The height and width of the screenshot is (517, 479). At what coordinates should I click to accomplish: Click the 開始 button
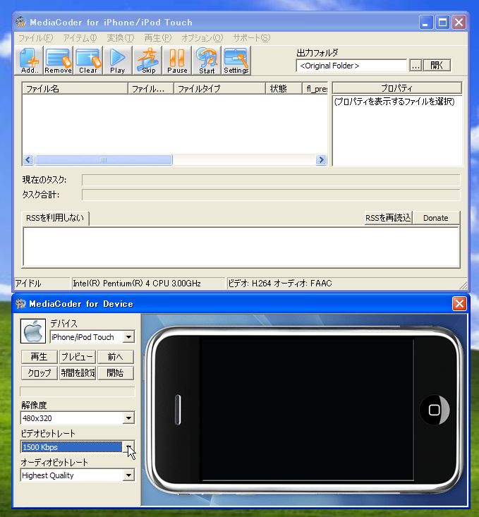coord(116,373)
